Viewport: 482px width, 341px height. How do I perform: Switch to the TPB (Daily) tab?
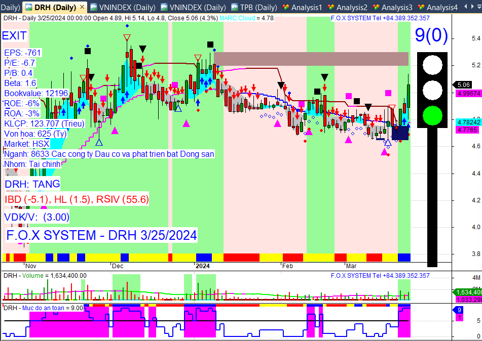(254, 7)
